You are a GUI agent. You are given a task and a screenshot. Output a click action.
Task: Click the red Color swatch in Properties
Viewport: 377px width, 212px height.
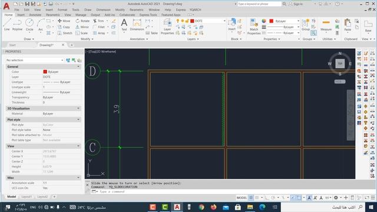(x=45, y=72)
